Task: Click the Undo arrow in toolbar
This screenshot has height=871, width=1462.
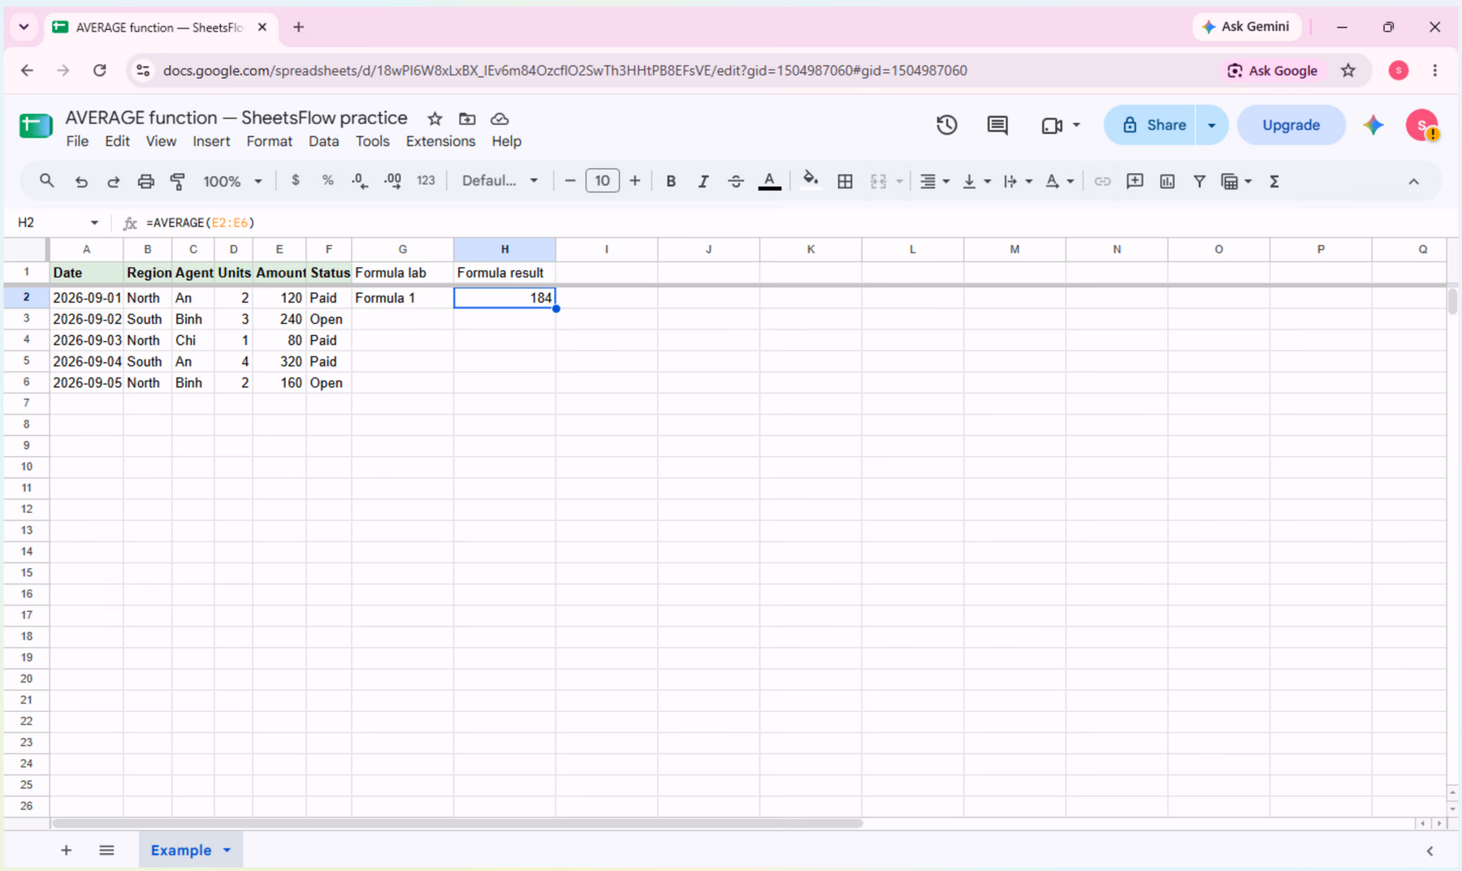Action: click(x=81, y=181)
